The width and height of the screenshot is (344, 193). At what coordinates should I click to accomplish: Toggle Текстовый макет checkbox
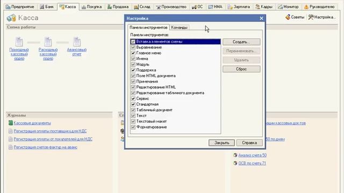(x=133, y=121)
